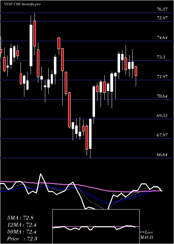Click the '5MA : 72.8' readout

coord(20,218)
